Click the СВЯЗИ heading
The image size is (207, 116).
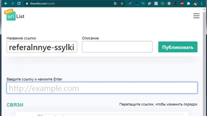point(15,105)
